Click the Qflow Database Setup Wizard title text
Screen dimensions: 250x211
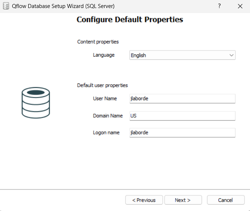coord(63,6)
